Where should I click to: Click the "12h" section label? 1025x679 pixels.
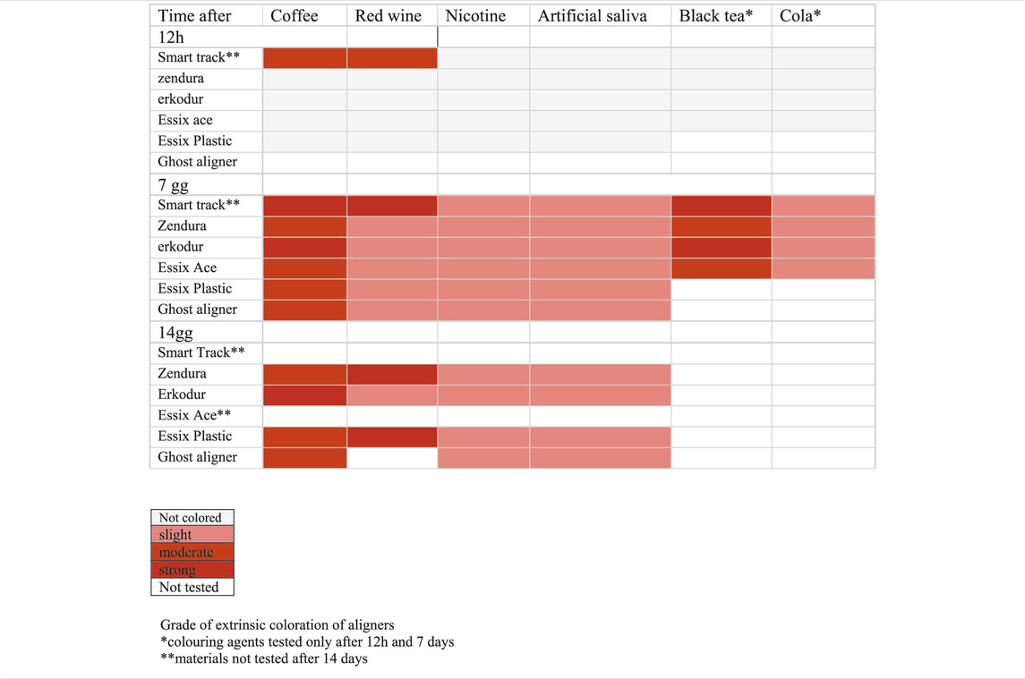pyautogui.click(x=171, y=38)
